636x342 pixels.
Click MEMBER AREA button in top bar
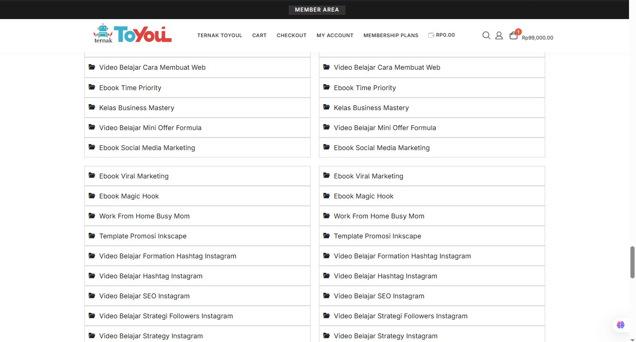pyautogui.click(x=317, y=10)
